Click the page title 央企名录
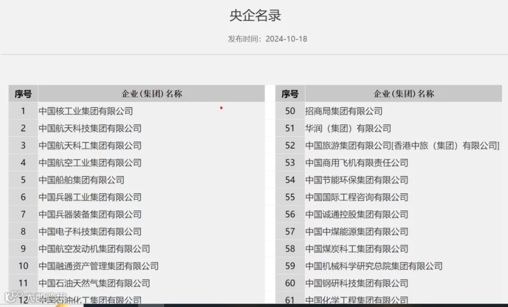 click(255, 16)
